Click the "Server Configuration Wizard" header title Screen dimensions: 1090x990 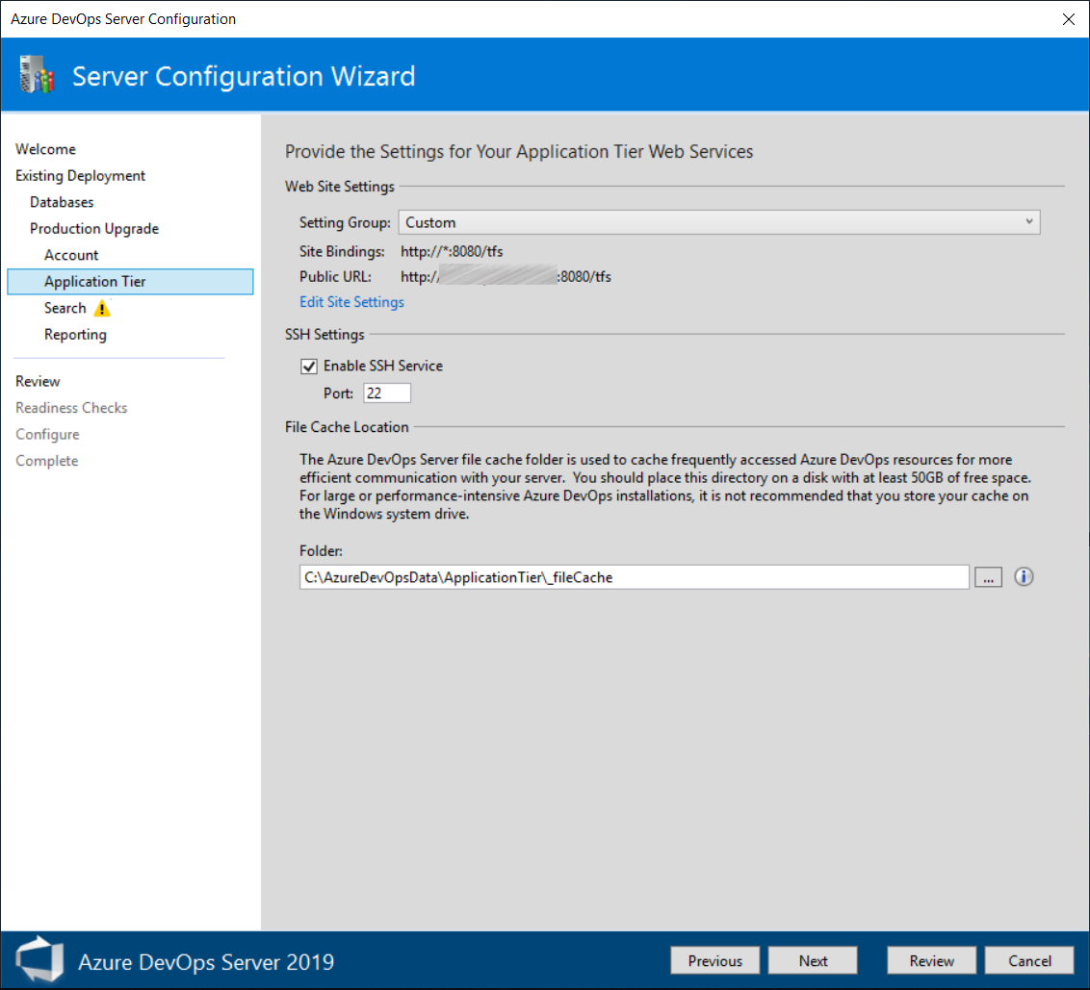[x=244, y=76]
